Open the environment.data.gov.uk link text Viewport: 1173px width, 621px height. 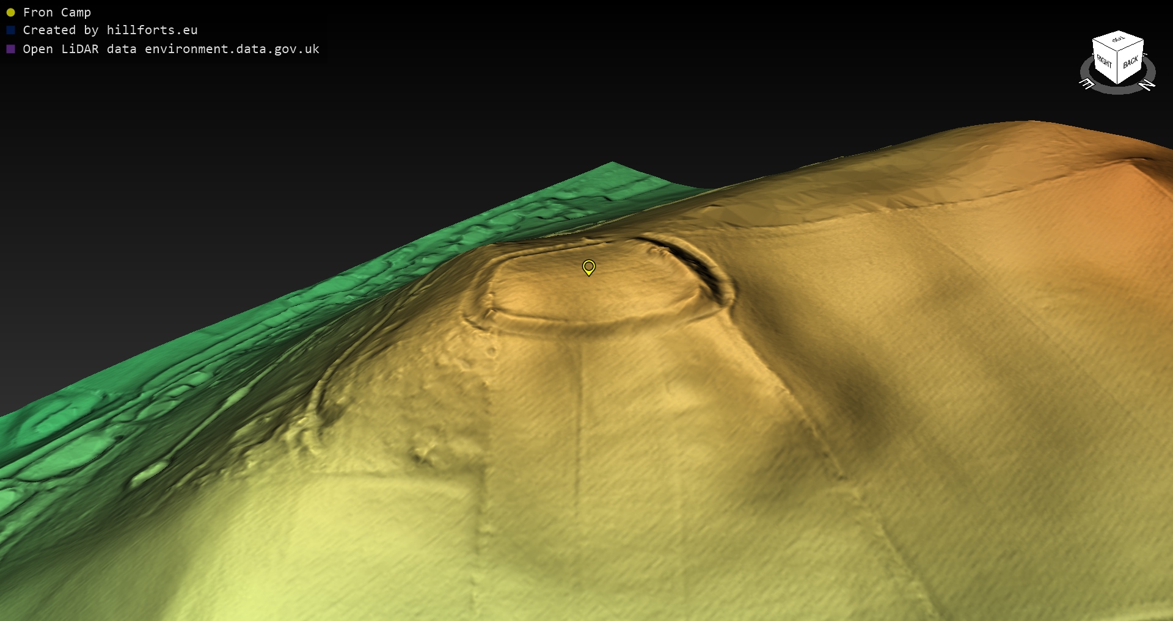232,49
